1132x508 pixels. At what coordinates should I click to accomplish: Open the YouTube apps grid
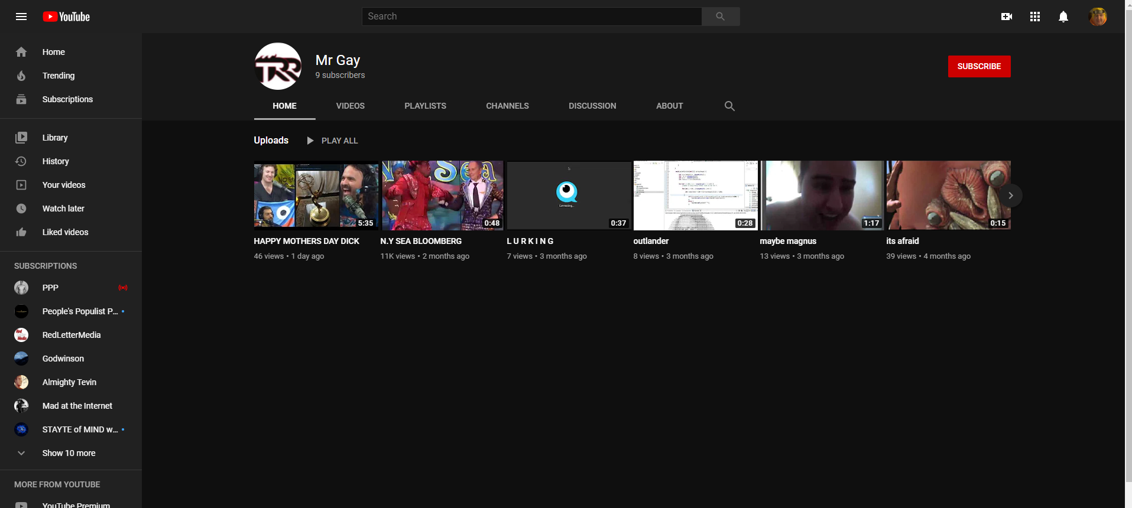click(1035, 17)
